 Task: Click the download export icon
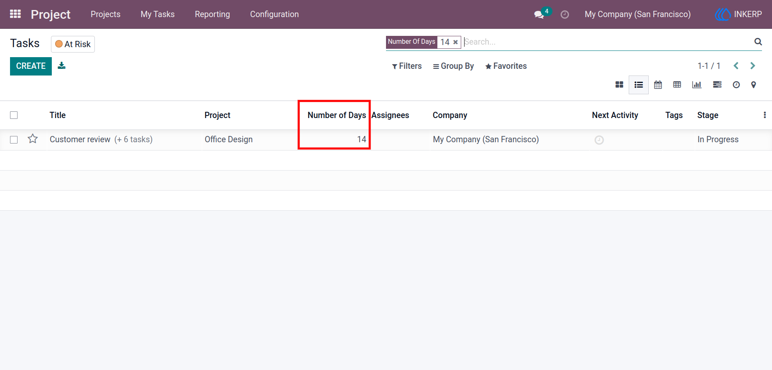[x=61, y=65]
